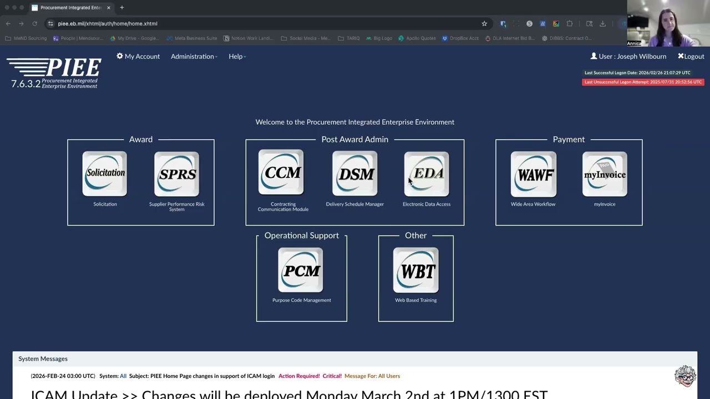Click the Wide Area Workflow label
Image resolution: width=710 pixels, height=399 pixels.
(x=533, y=204)
